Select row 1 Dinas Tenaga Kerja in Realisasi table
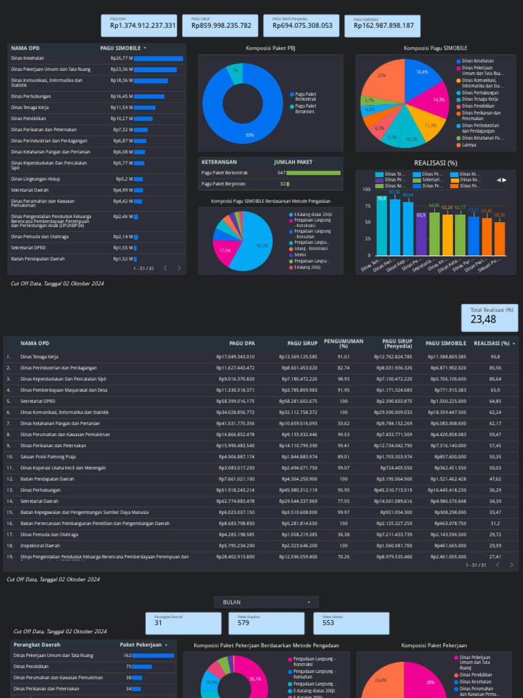 pyautogui.click(x=261, y=357)
